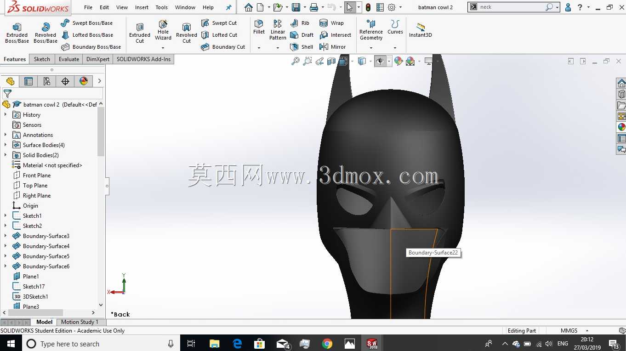The width and height of the screenshot is (626, 351).
Task: Toggle the Select cursor tool
Action: click(350, 7)
